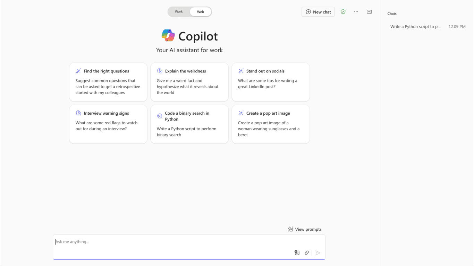Select the 'Find the right questions' prompt card
Viewport: 474px width, 266px height.
click(x=108, y=82)
